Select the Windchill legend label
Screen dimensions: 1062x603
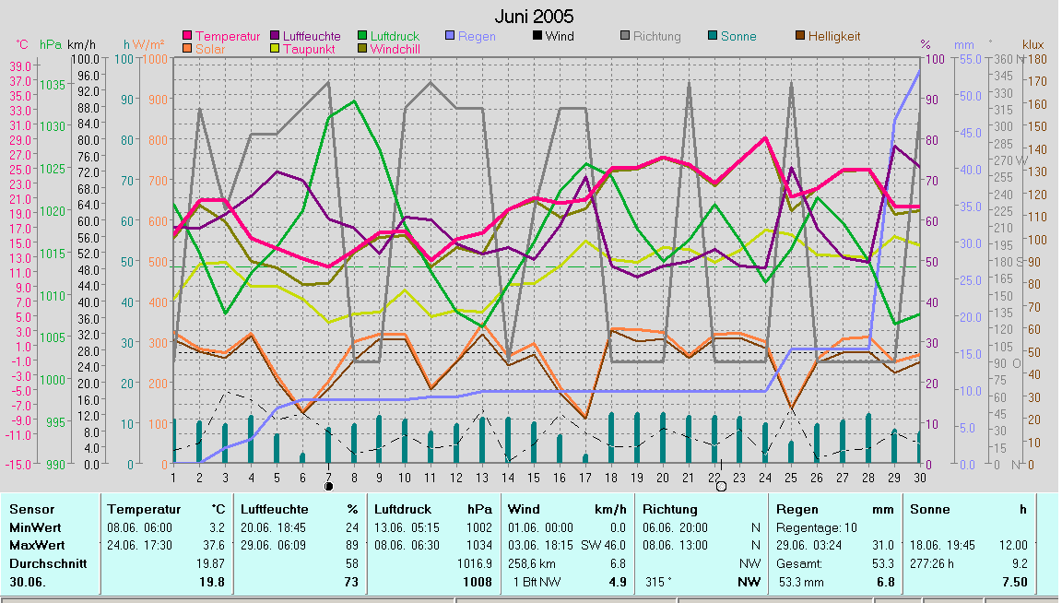(395, 49)
